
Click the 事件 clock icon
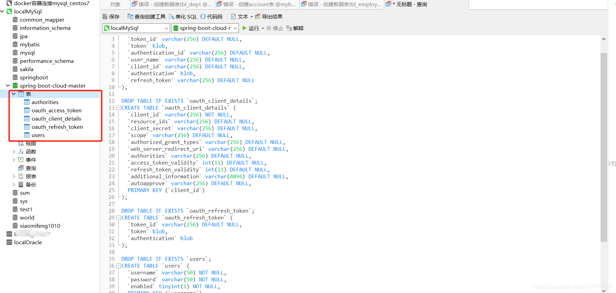pyautogui.click(x=21, y=160)
